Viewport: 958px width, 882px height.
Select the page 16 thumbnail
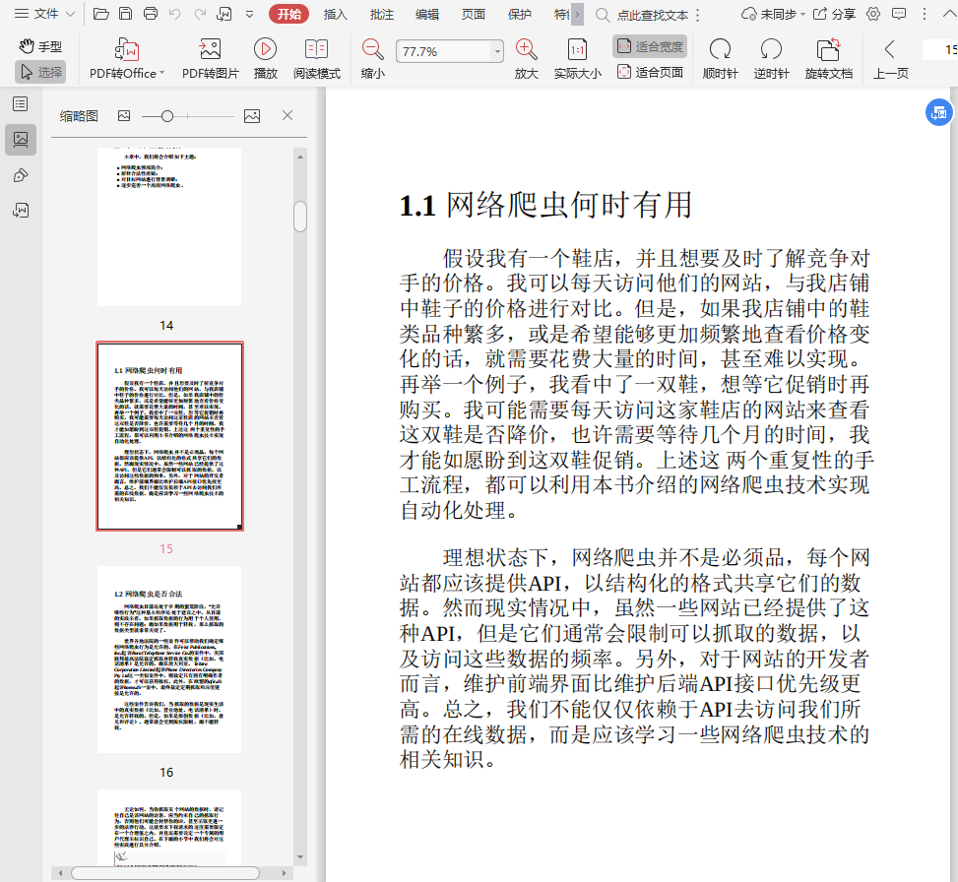169,659
